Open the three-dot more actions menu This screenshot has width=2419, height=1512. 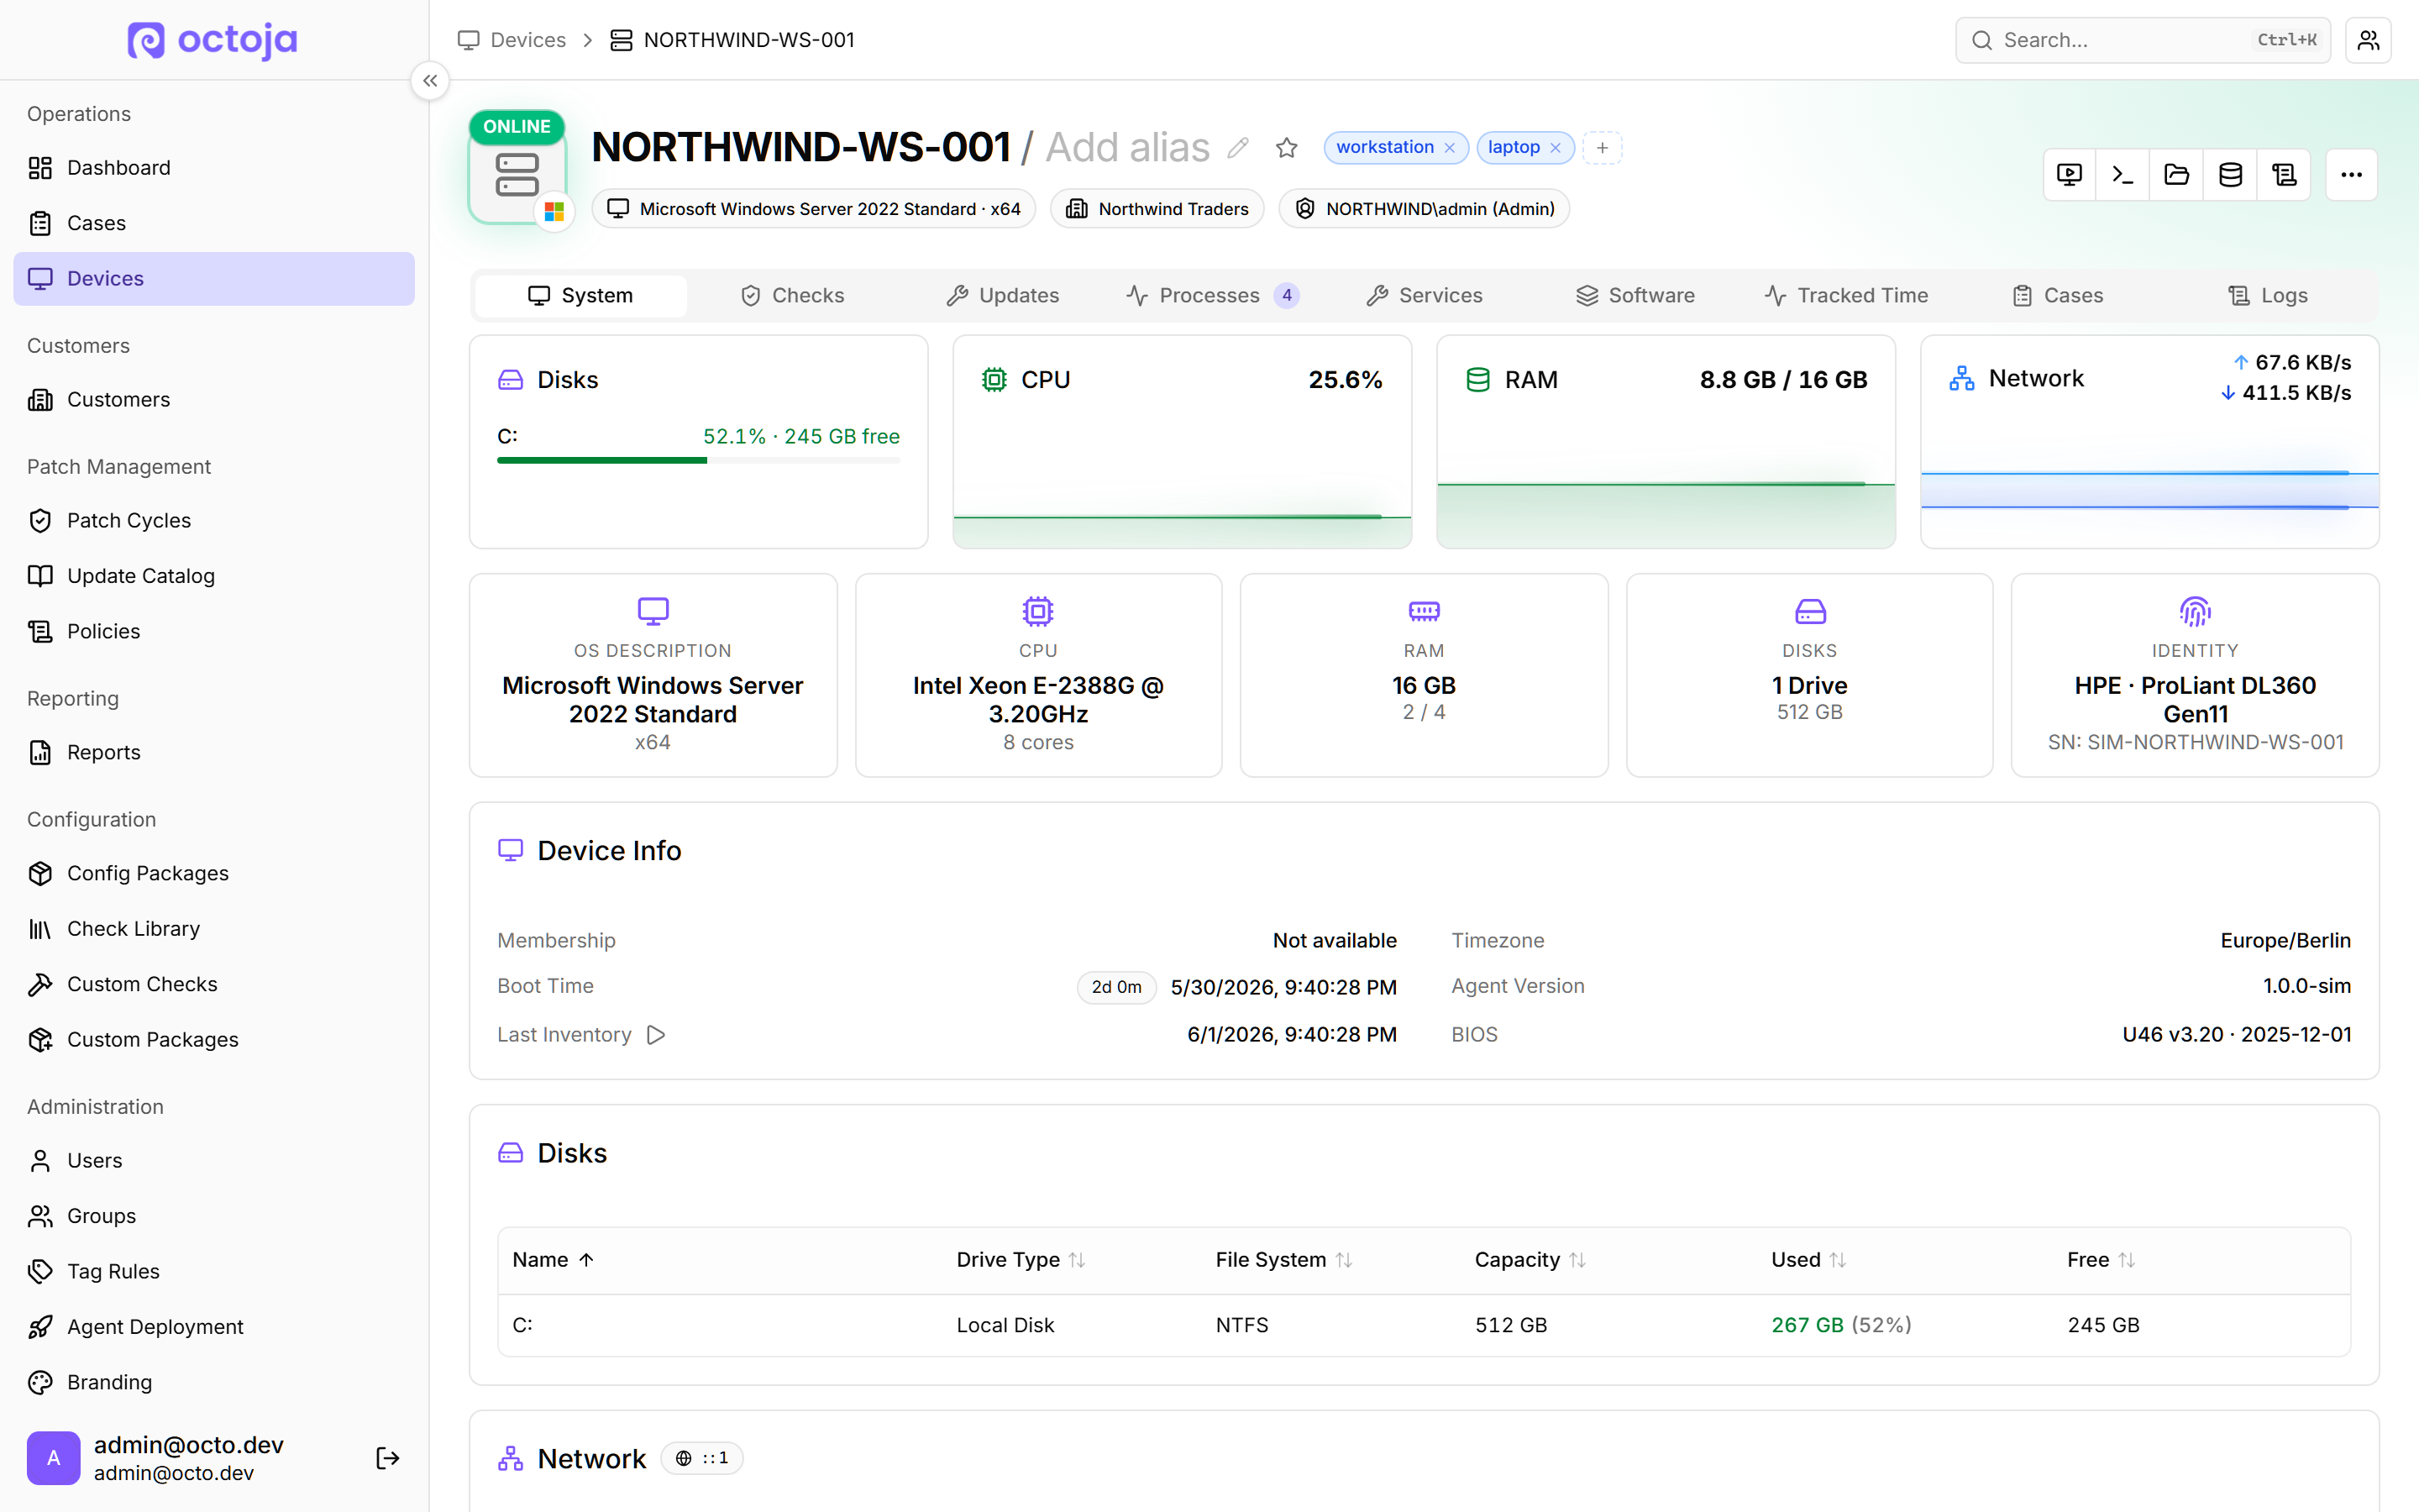2351,175
